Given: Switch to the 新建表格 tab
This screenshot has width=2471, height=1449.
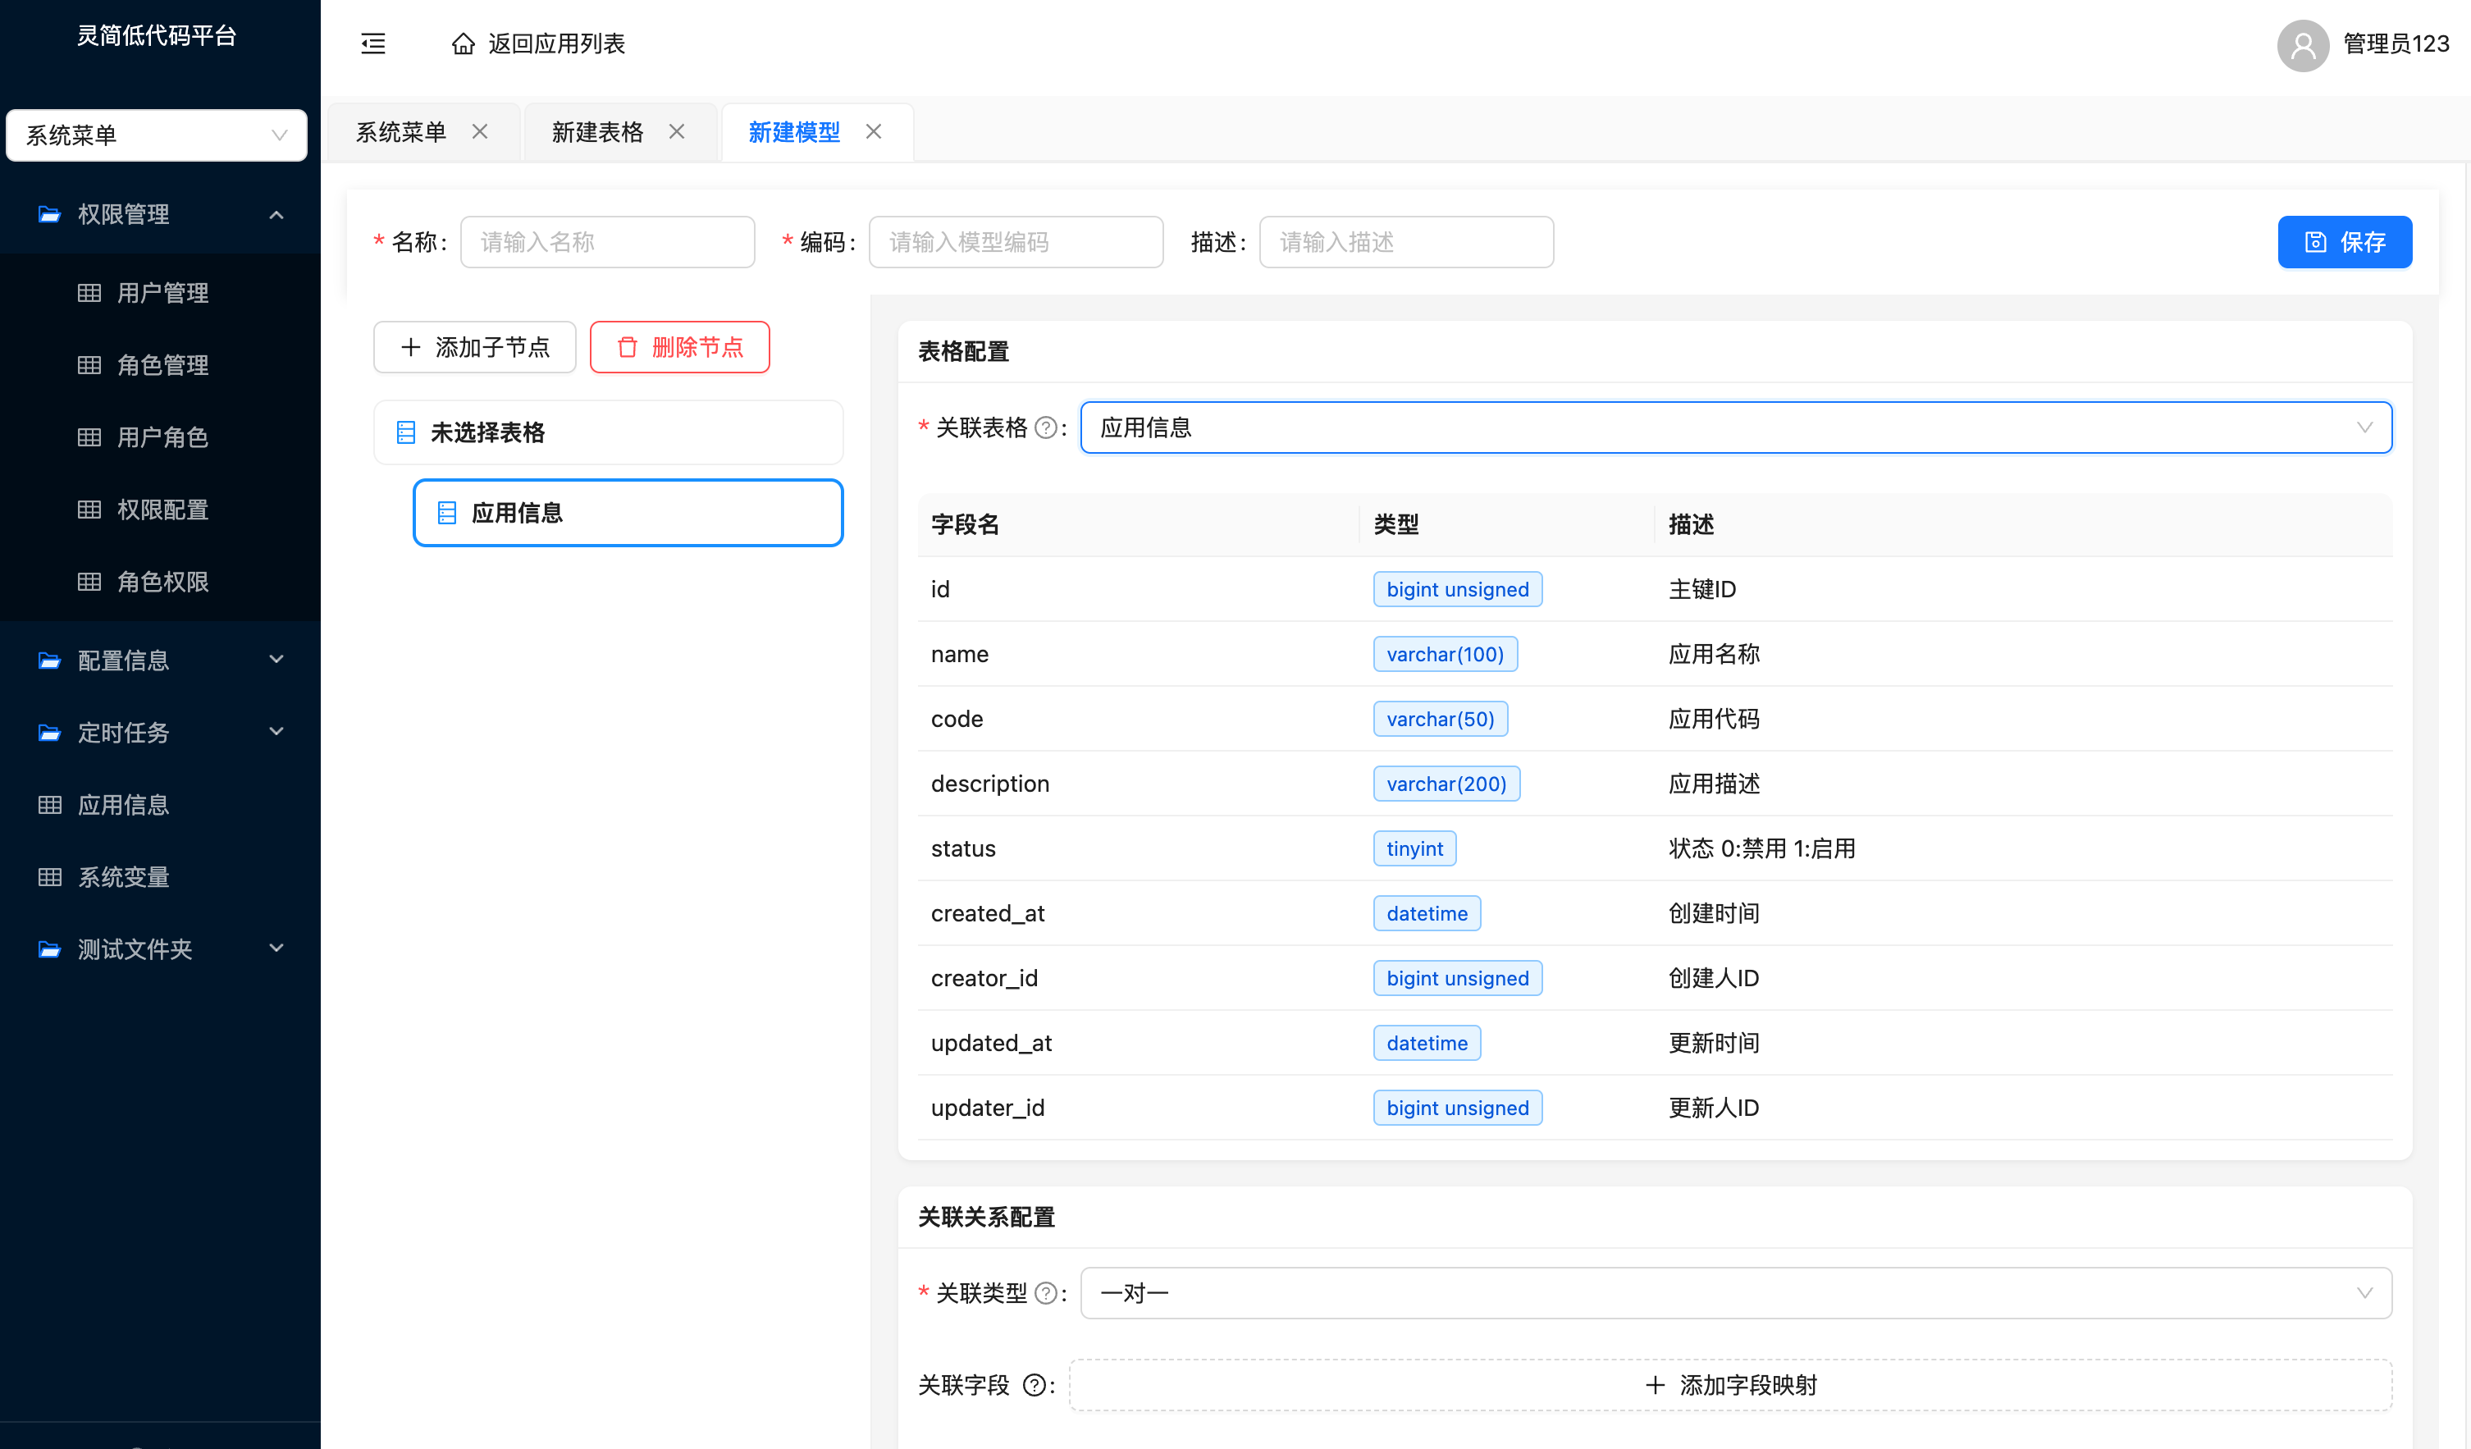Looking at the screenshot, I should pos(597,131).
